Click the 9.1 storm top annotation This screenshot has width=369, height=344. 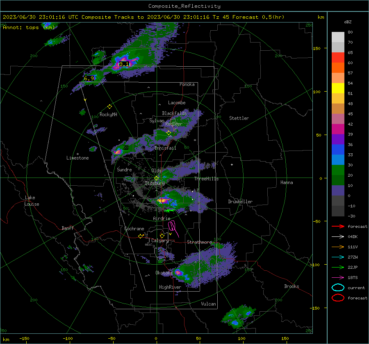[124, 64]
